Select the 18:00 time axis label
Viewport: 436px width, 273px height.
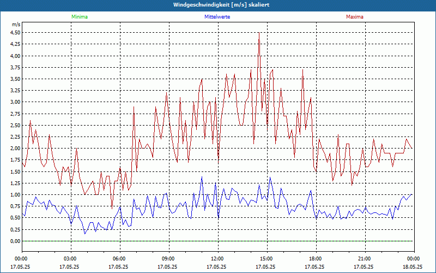tap(316, 259)
